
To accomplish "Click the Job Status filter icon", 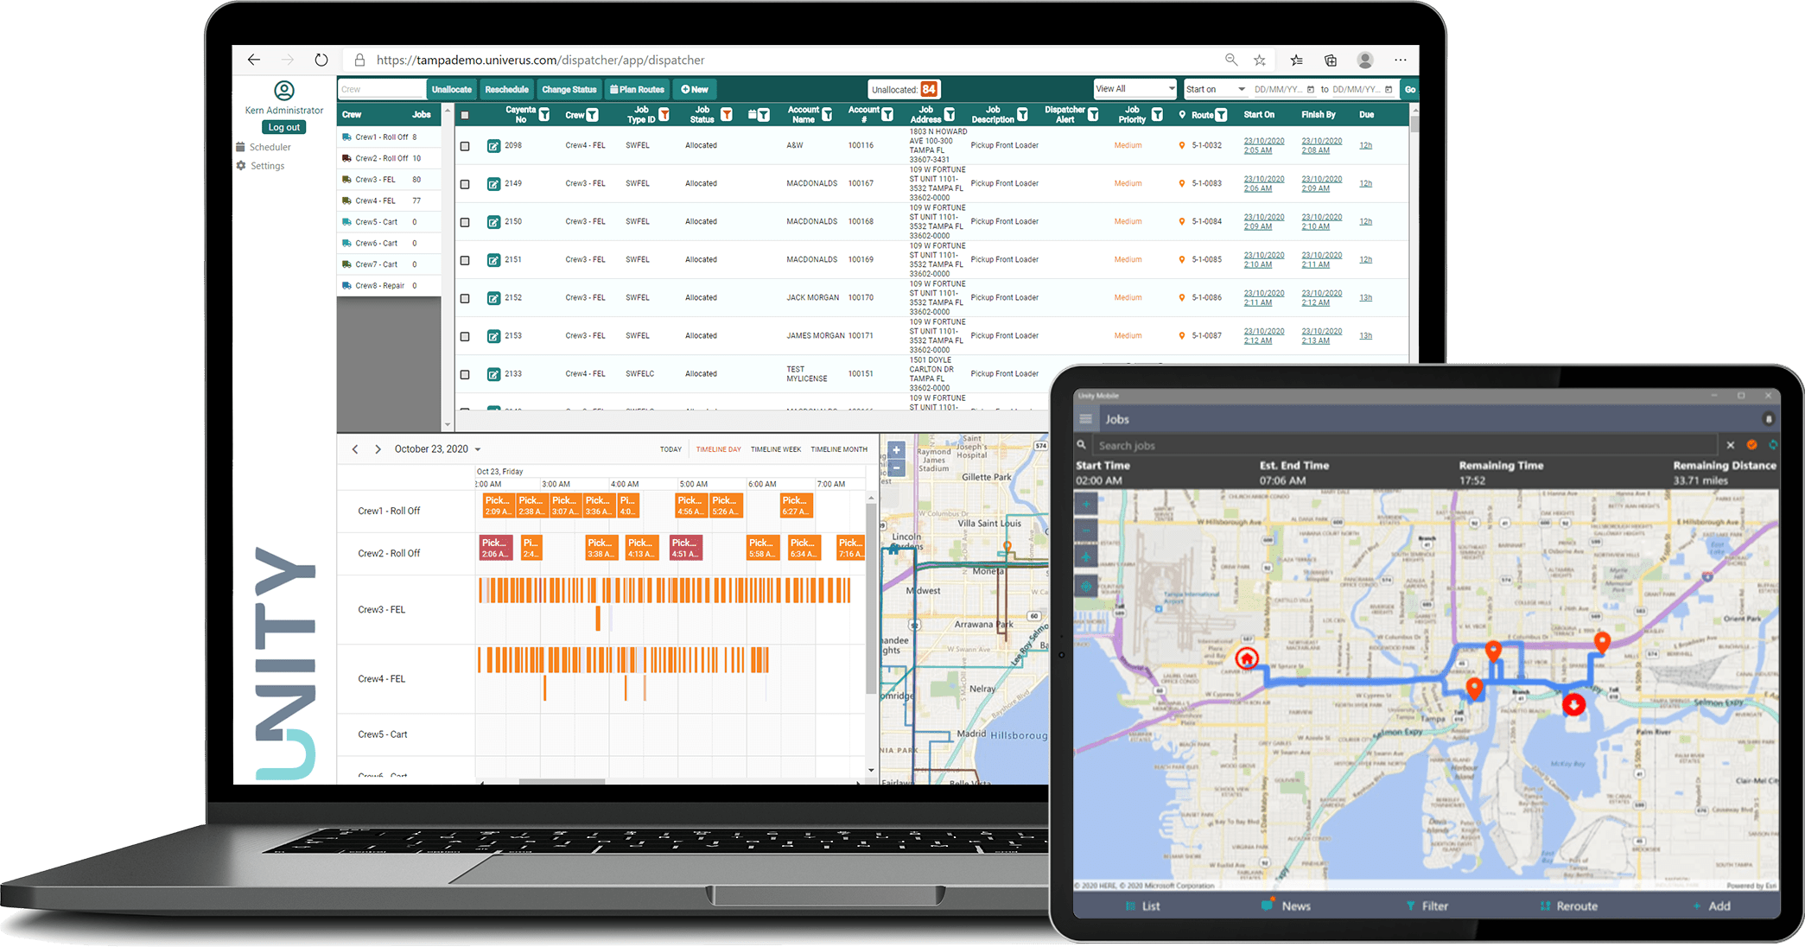I will (x=727, y=115).
